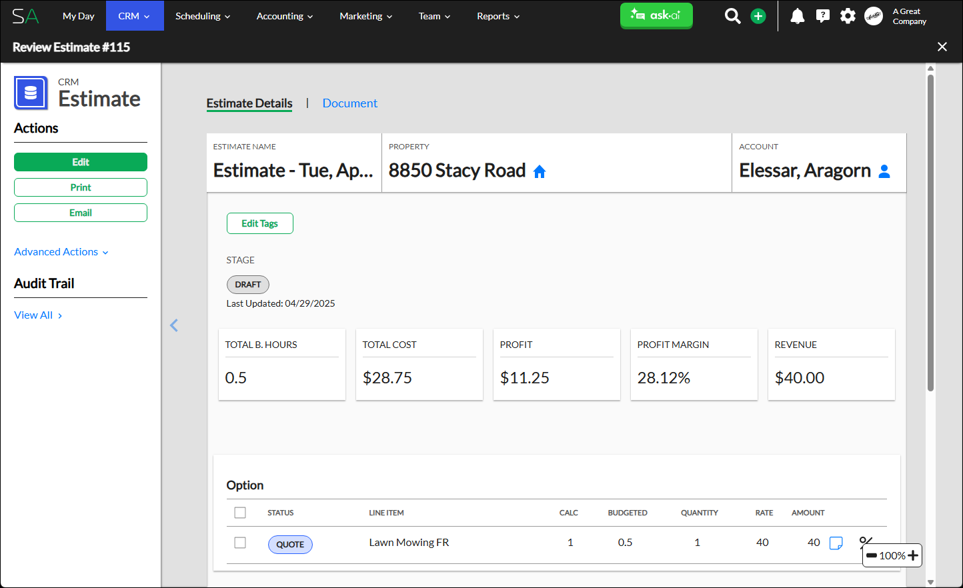This screenshot has height=588, width=963.
Task: Expand the Marketing dropdown menu
Action: 365,16
